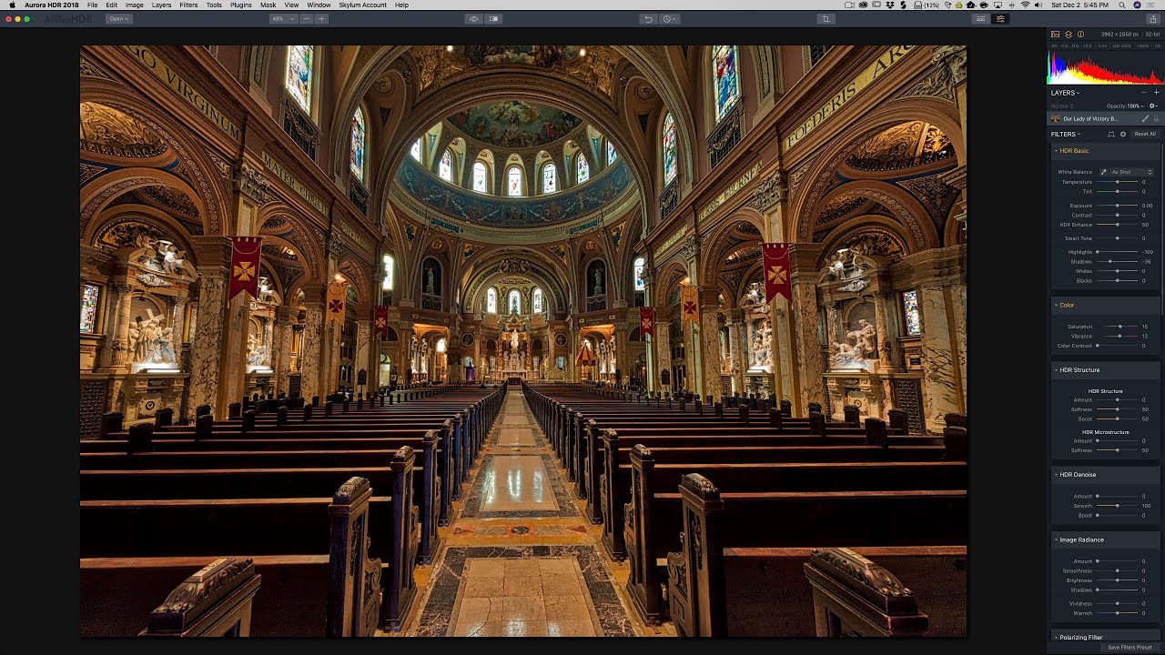Open the 49% zoom level dropdown

coord(282,18)
